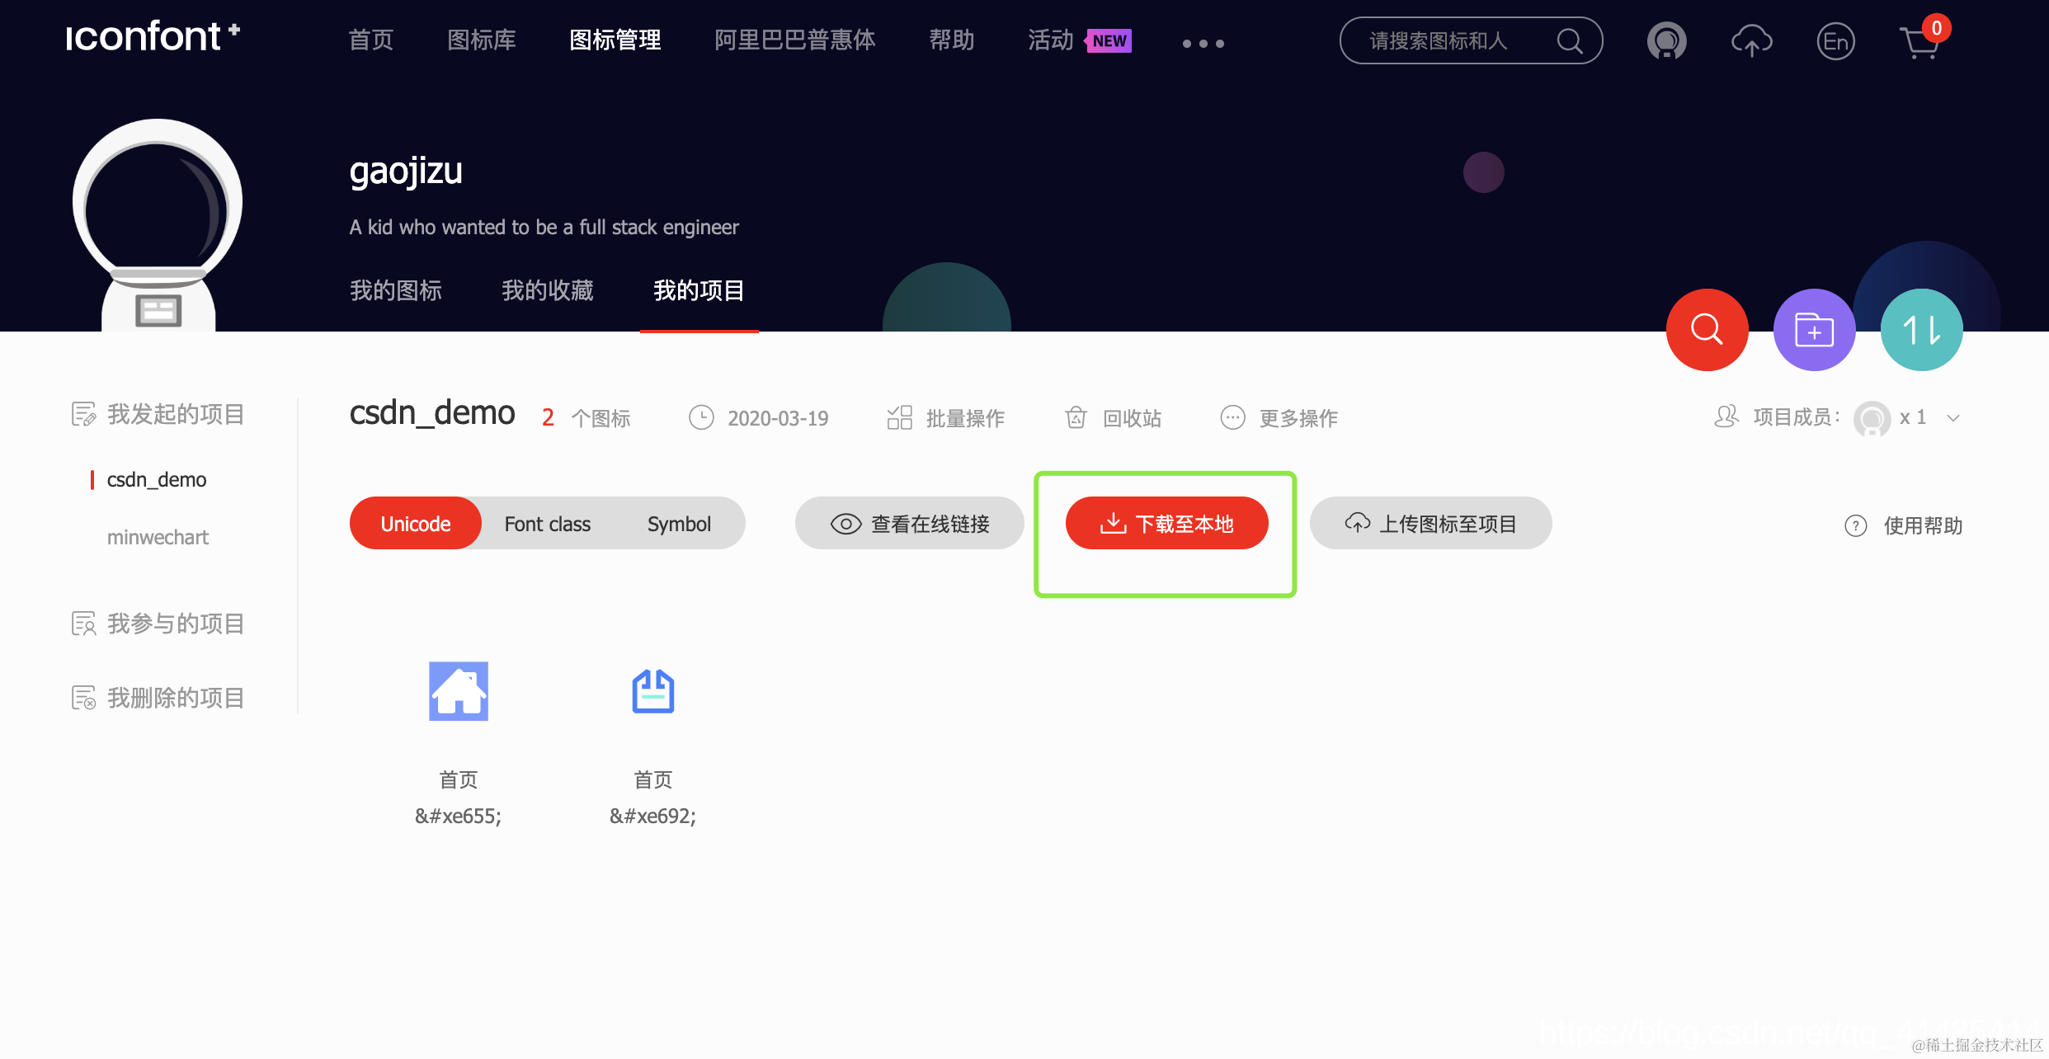Select the Unicode code mode
This screenshot has width=2049, height=1059.
point(415,523)
